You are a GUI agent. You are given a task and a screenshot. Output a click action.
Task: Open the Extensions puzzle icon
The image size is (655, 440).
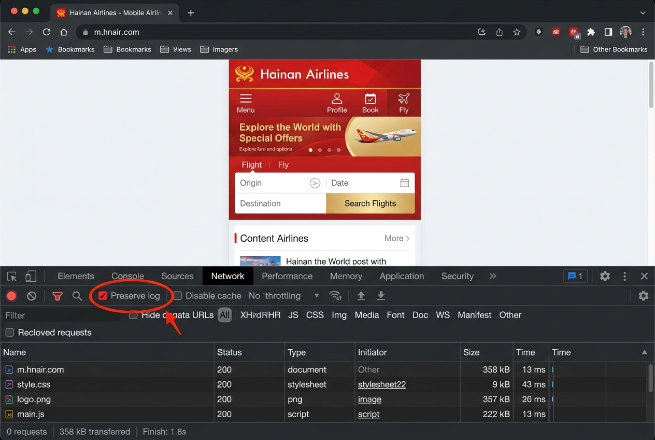click(591, 32)
